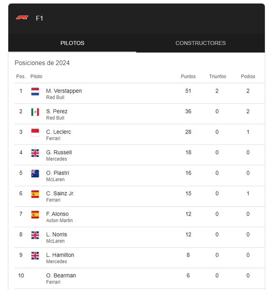Click the UK flag beside G. Russell

(35, 153)
